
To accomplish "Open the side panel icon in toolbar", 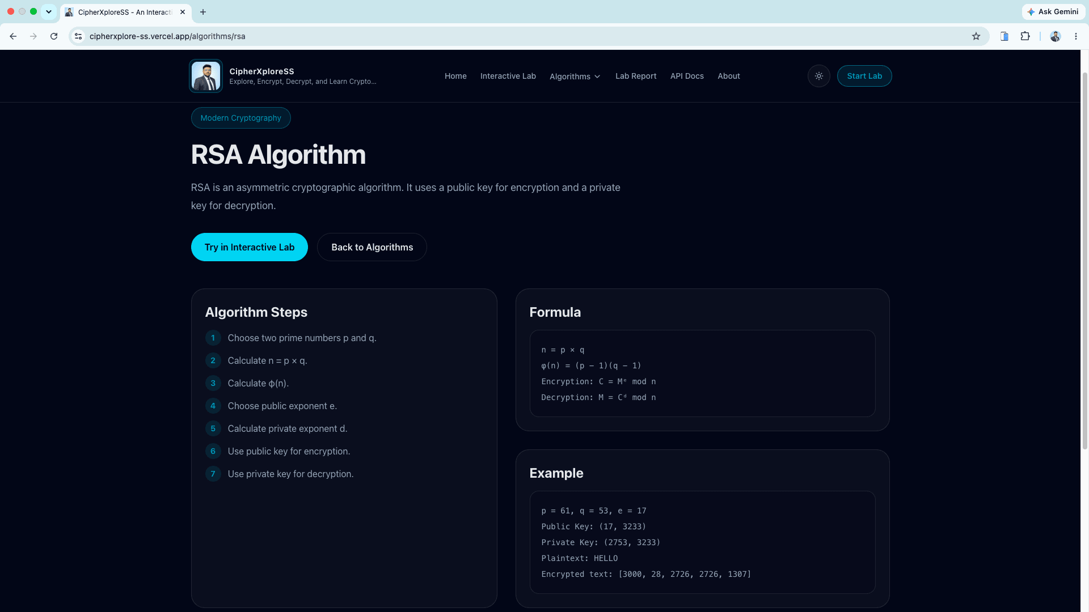I will (x=1004, y=36).
